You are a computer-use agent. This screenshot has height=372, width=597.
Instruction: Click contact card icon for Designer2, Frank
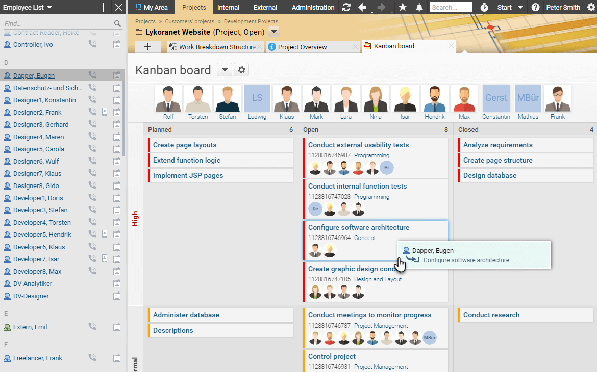tap(105, 112)
